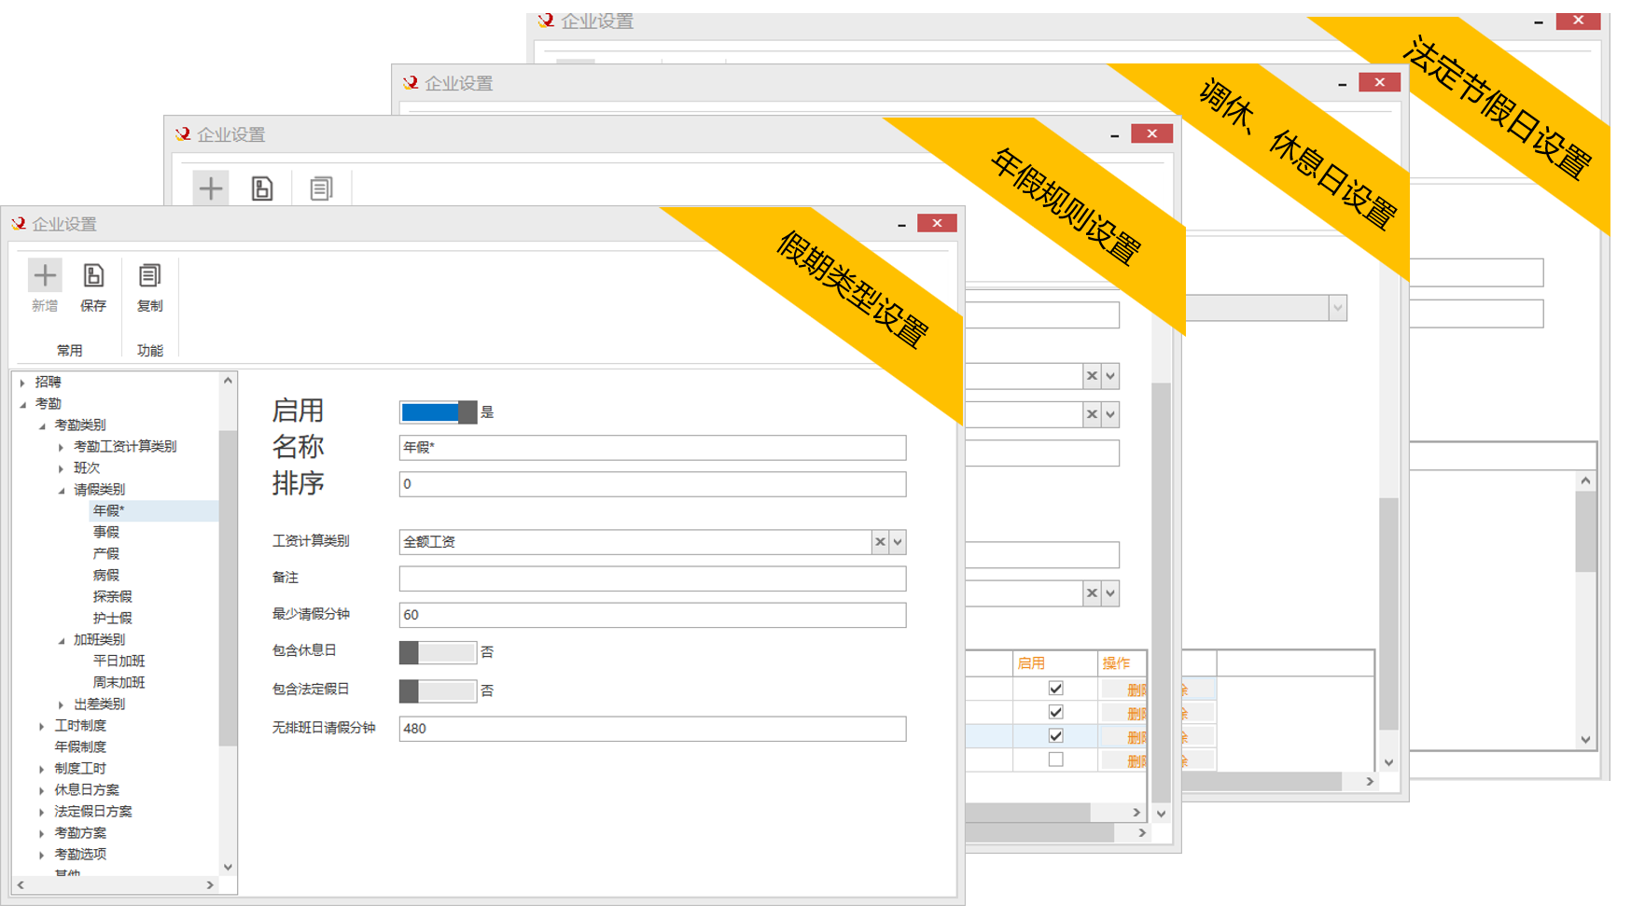Open the 工资计算类别 dropdown arrow
1631x906 pixels.
(898, 542)
